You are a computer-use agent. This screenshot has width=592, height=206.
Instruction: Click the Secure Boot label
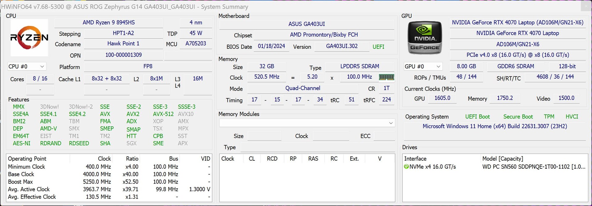[518, 117]
